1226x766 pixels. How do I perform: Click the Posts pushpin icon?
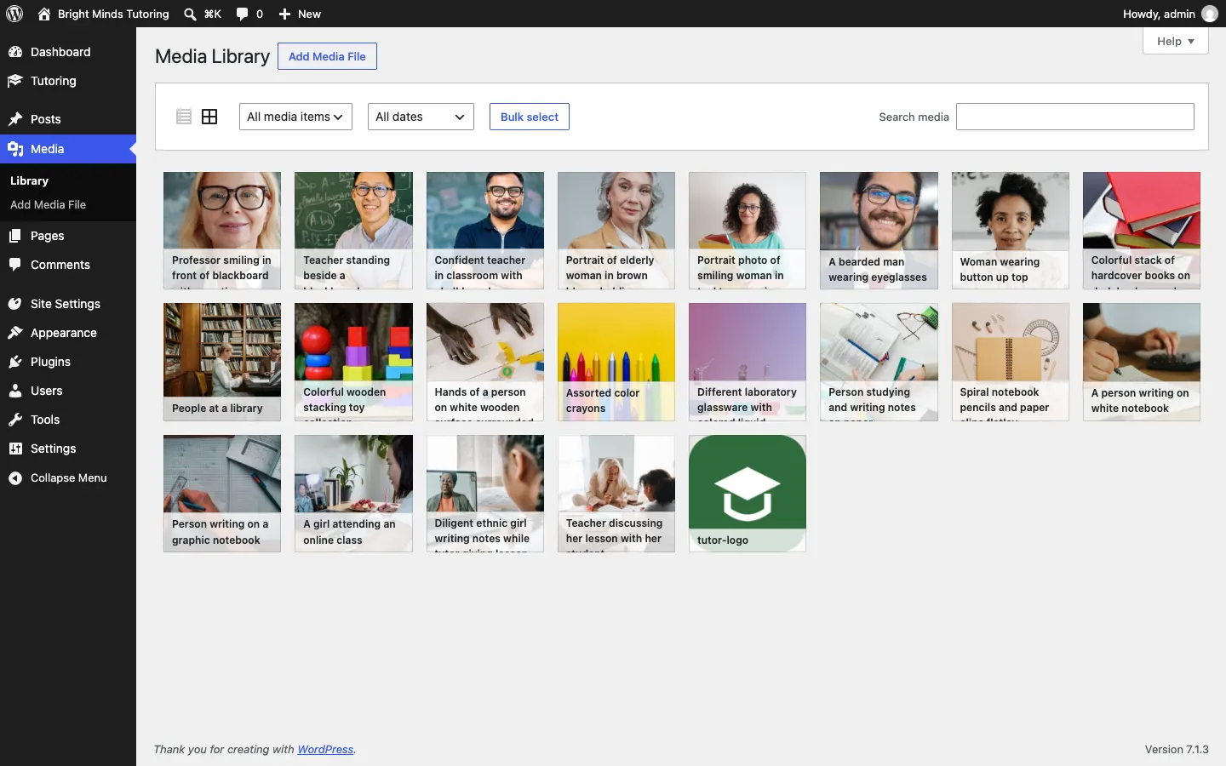(x=15, y=119)
